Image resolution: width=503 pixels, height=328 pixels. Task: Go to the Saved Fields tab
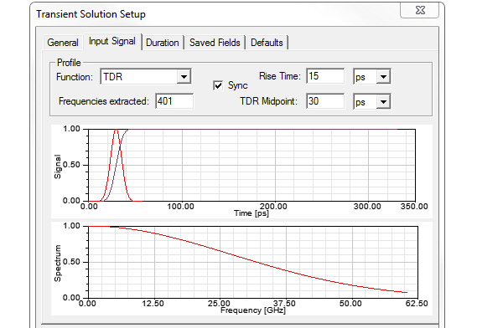point(215,43)
